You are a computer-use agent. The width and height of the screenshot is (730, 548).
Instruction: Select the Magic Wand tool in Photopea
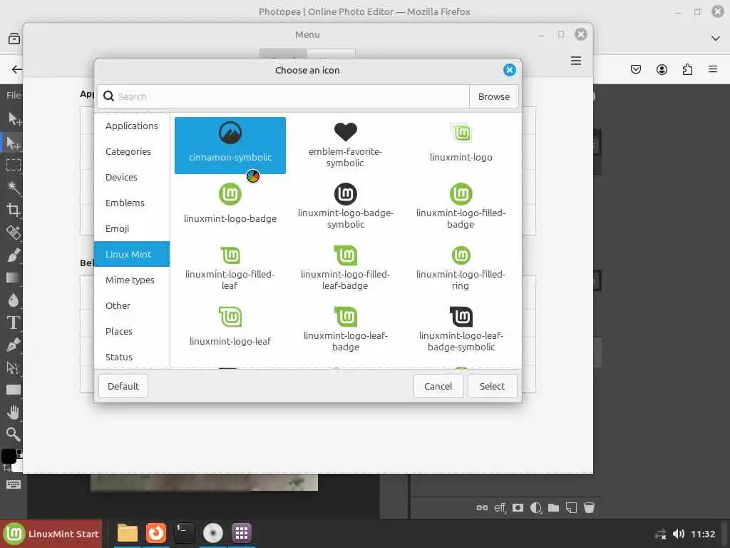tap(13, 188)
